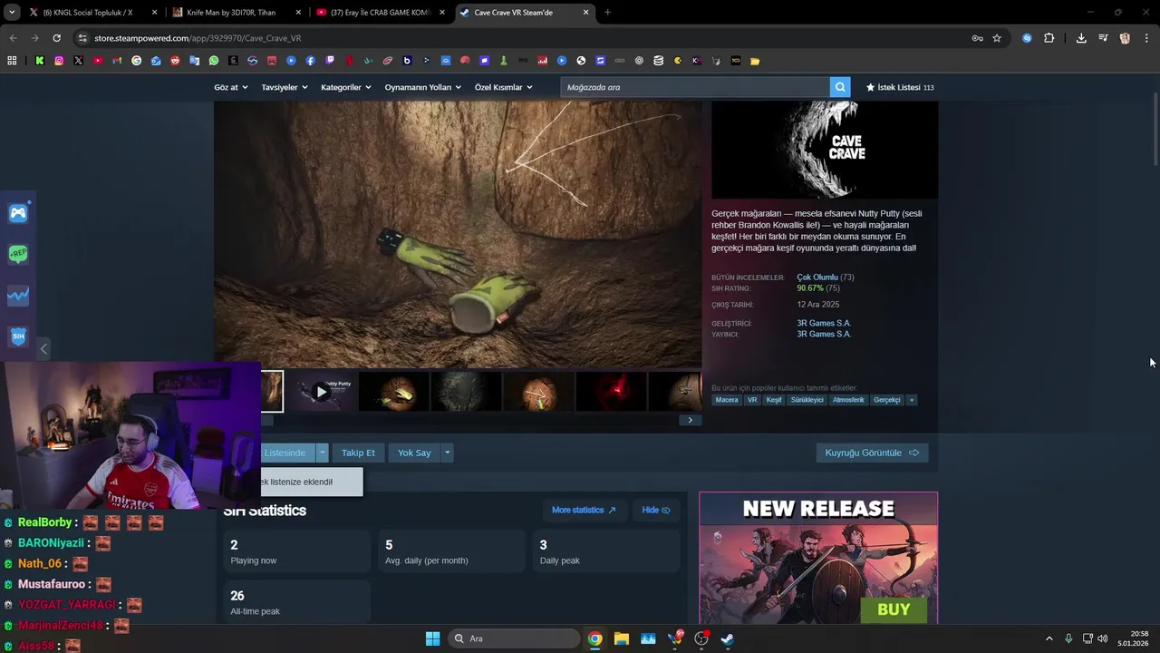Open the Chrome three-dot menu
The height and width of the screenshot is (653, 1160).
(x=1146, y=38)
